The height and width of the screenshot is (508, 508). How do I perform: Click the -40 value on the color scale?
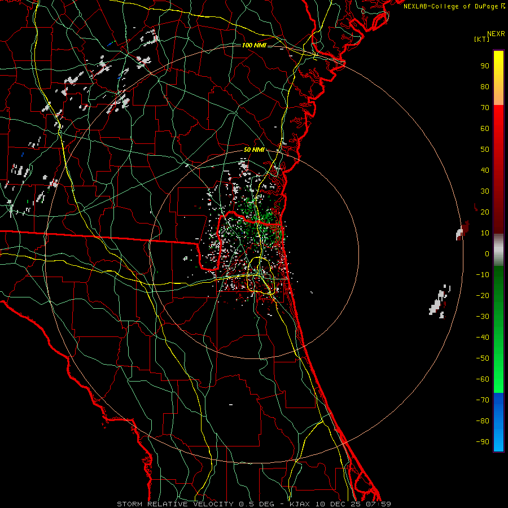(x=483, y=338)
